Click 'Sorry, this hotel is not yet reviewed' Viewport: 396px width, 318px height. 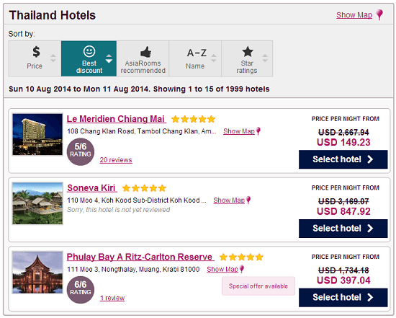coord(119,210)
